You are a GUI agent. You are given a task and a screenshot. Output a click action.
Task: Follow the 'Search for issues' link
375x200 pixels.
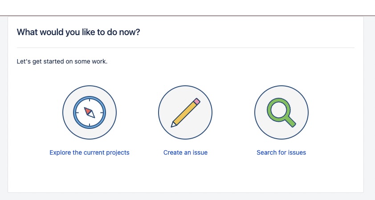(281, 152)
